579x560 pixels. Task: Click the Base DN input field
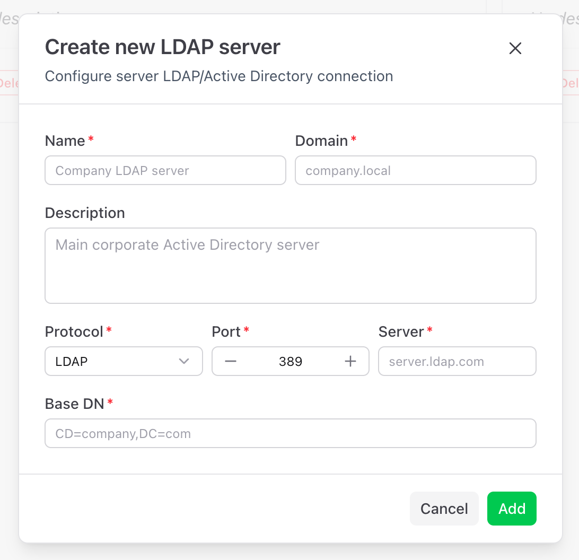pos(291,433)
